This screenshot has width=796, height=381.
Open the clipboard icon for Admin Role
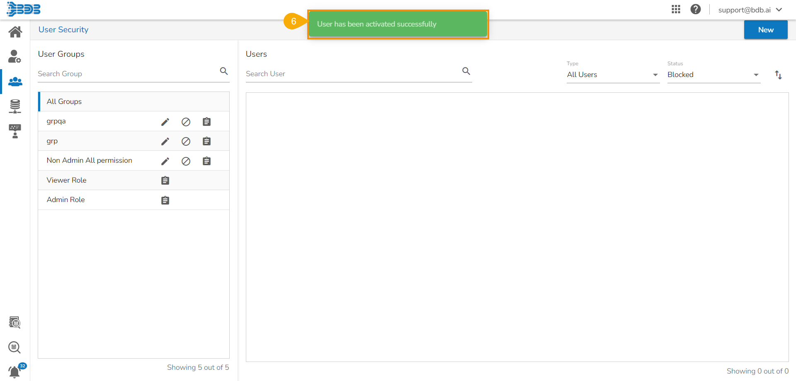click(x=165, y=200)
